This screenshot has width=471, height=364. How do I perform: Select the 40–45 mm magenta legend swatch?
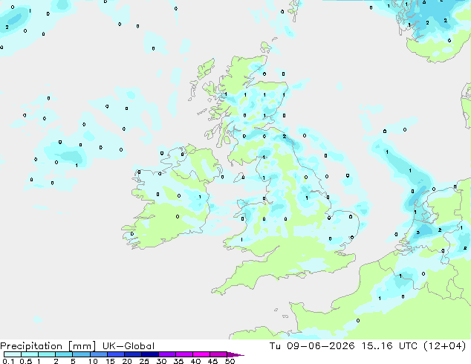click(x=201, y=354)
